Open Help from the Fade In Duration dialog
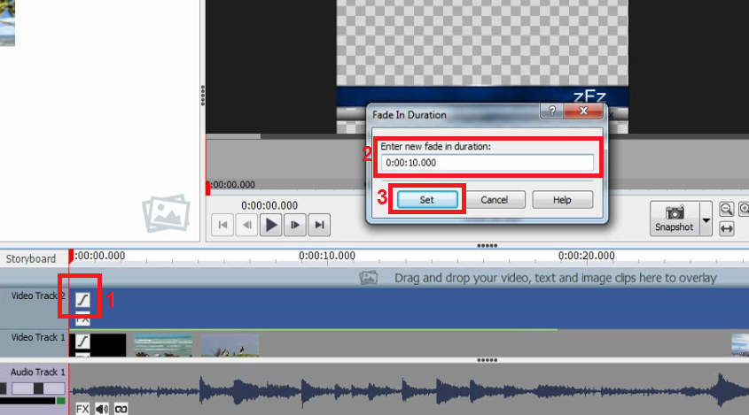Screen dimensions: 749x415 coord(562,199)
